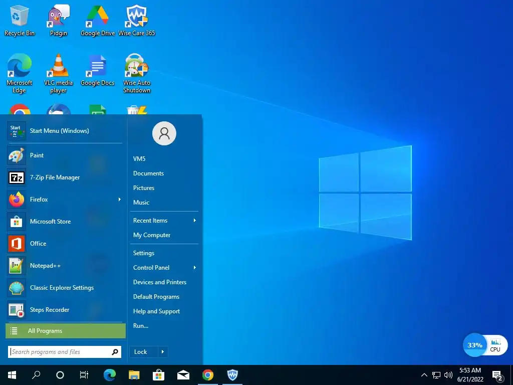Viewport: 513px width, 385px height.
Task: Show hidden tray icons chevron
Action: click(x=424, y=375)
